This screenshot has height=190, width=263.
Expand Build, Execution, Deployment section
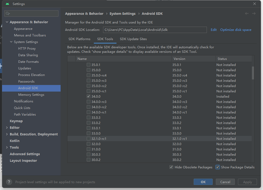7,134
